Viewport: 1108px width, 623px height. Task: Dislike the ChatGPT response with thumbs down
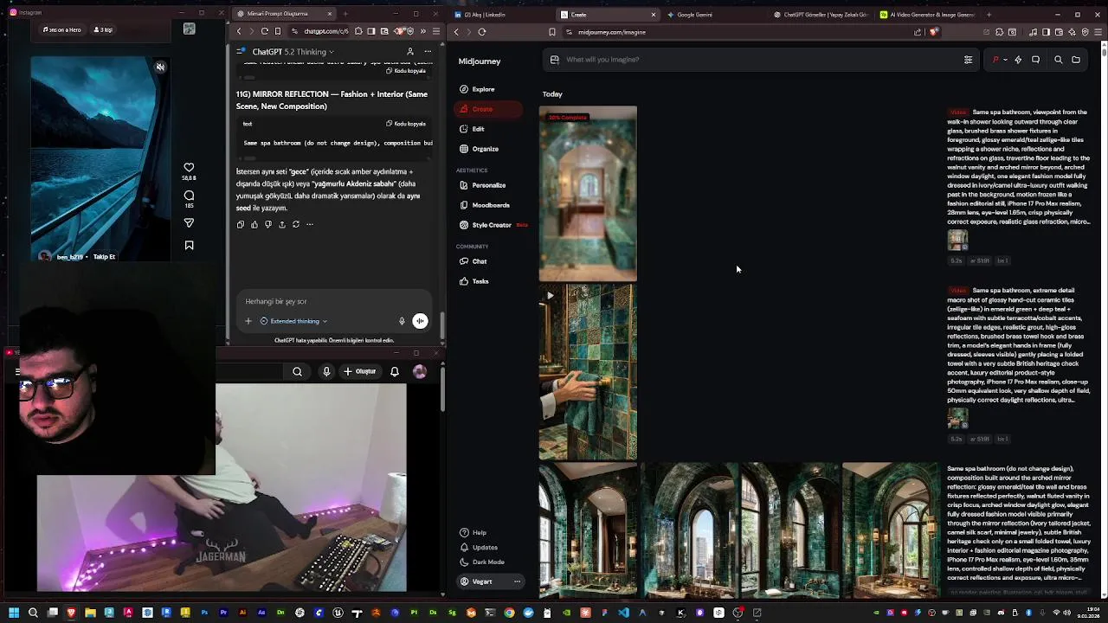(268, 224)
